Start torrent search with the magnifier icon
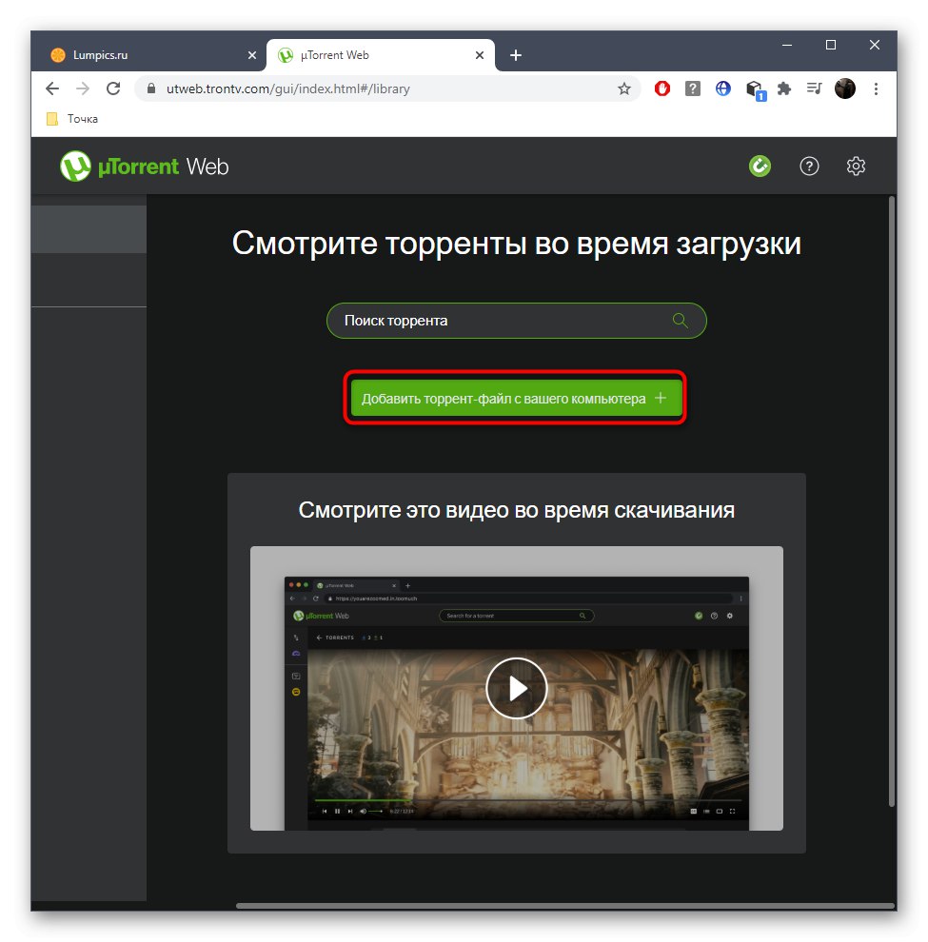 point(680,321)
